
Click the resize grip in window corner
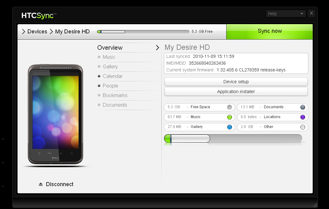314,204
